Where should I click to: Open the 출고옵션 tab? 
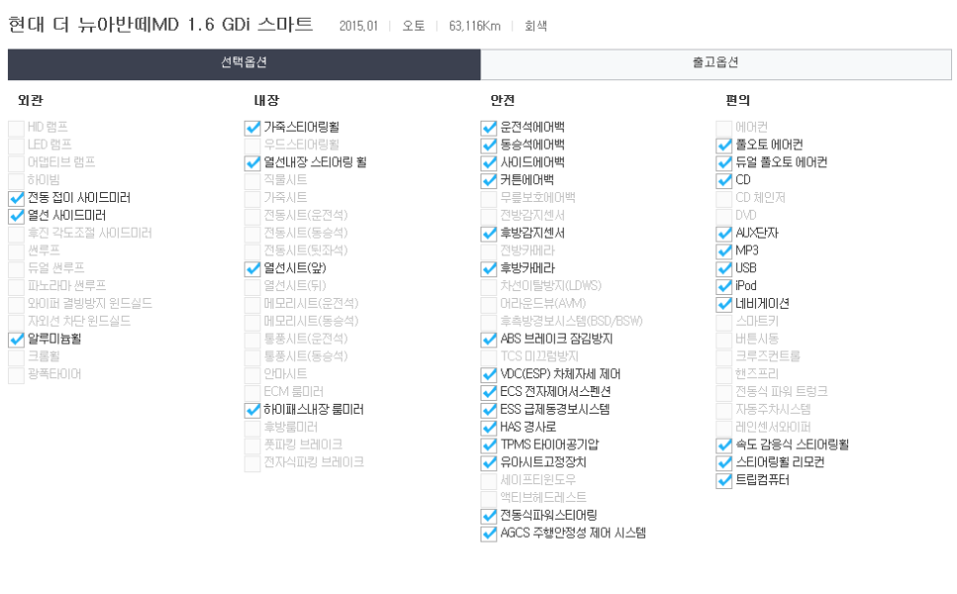(716, 63)
